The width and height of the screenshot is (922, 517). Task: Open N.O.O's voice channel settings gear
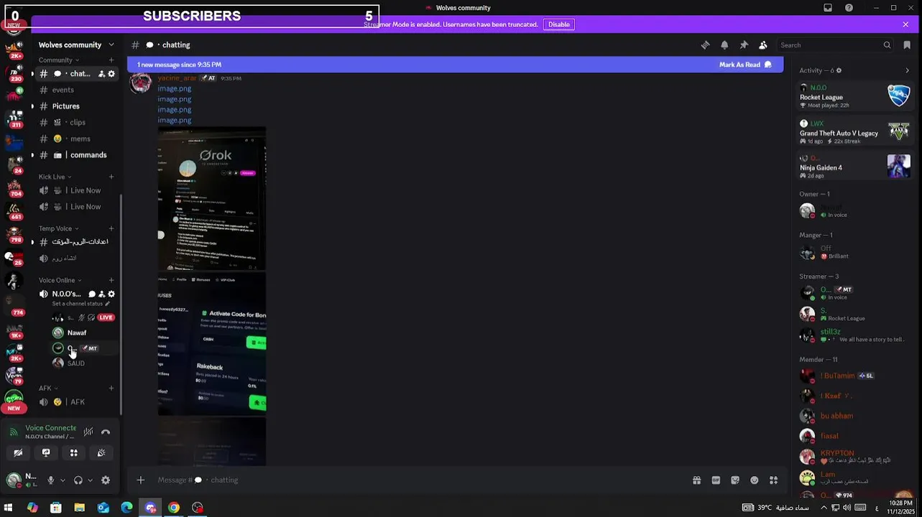(111, 294)
